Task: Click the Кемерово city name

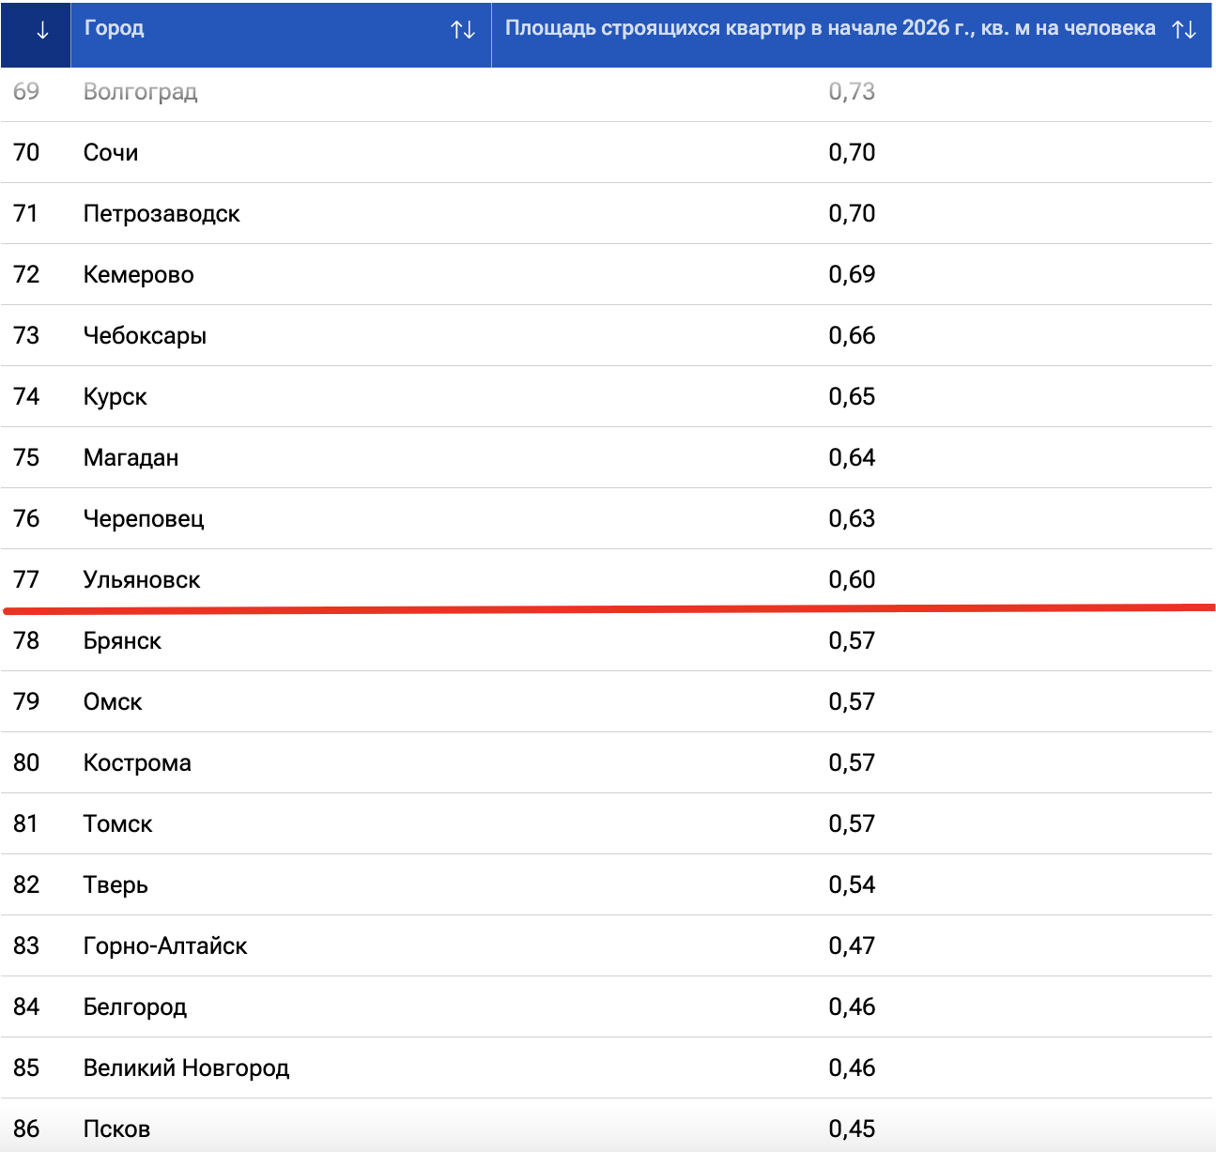Action: tap(138, 274)
